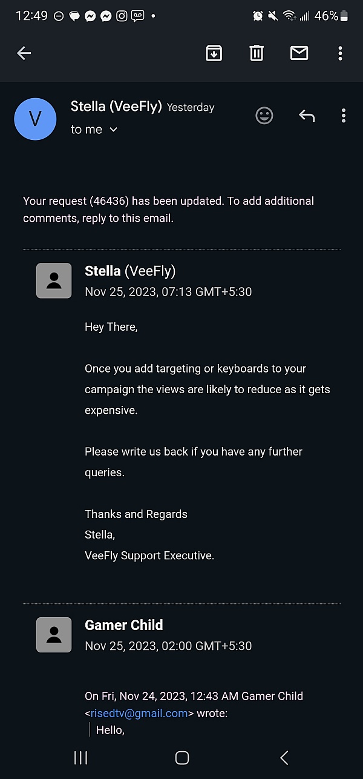Mark the email as unread
The height and width of the screenshot is (779, 363).
tap(299, 53)
